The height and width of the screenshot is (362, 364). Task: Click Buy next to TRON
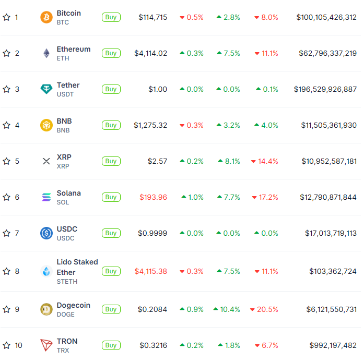click(111, 345)
